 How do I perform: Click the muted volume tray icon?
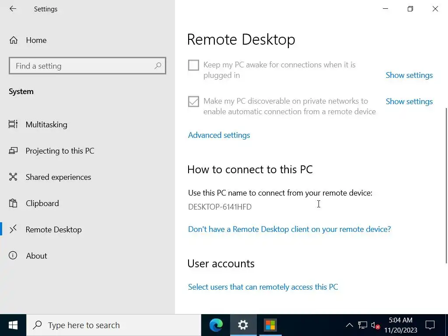375,325
